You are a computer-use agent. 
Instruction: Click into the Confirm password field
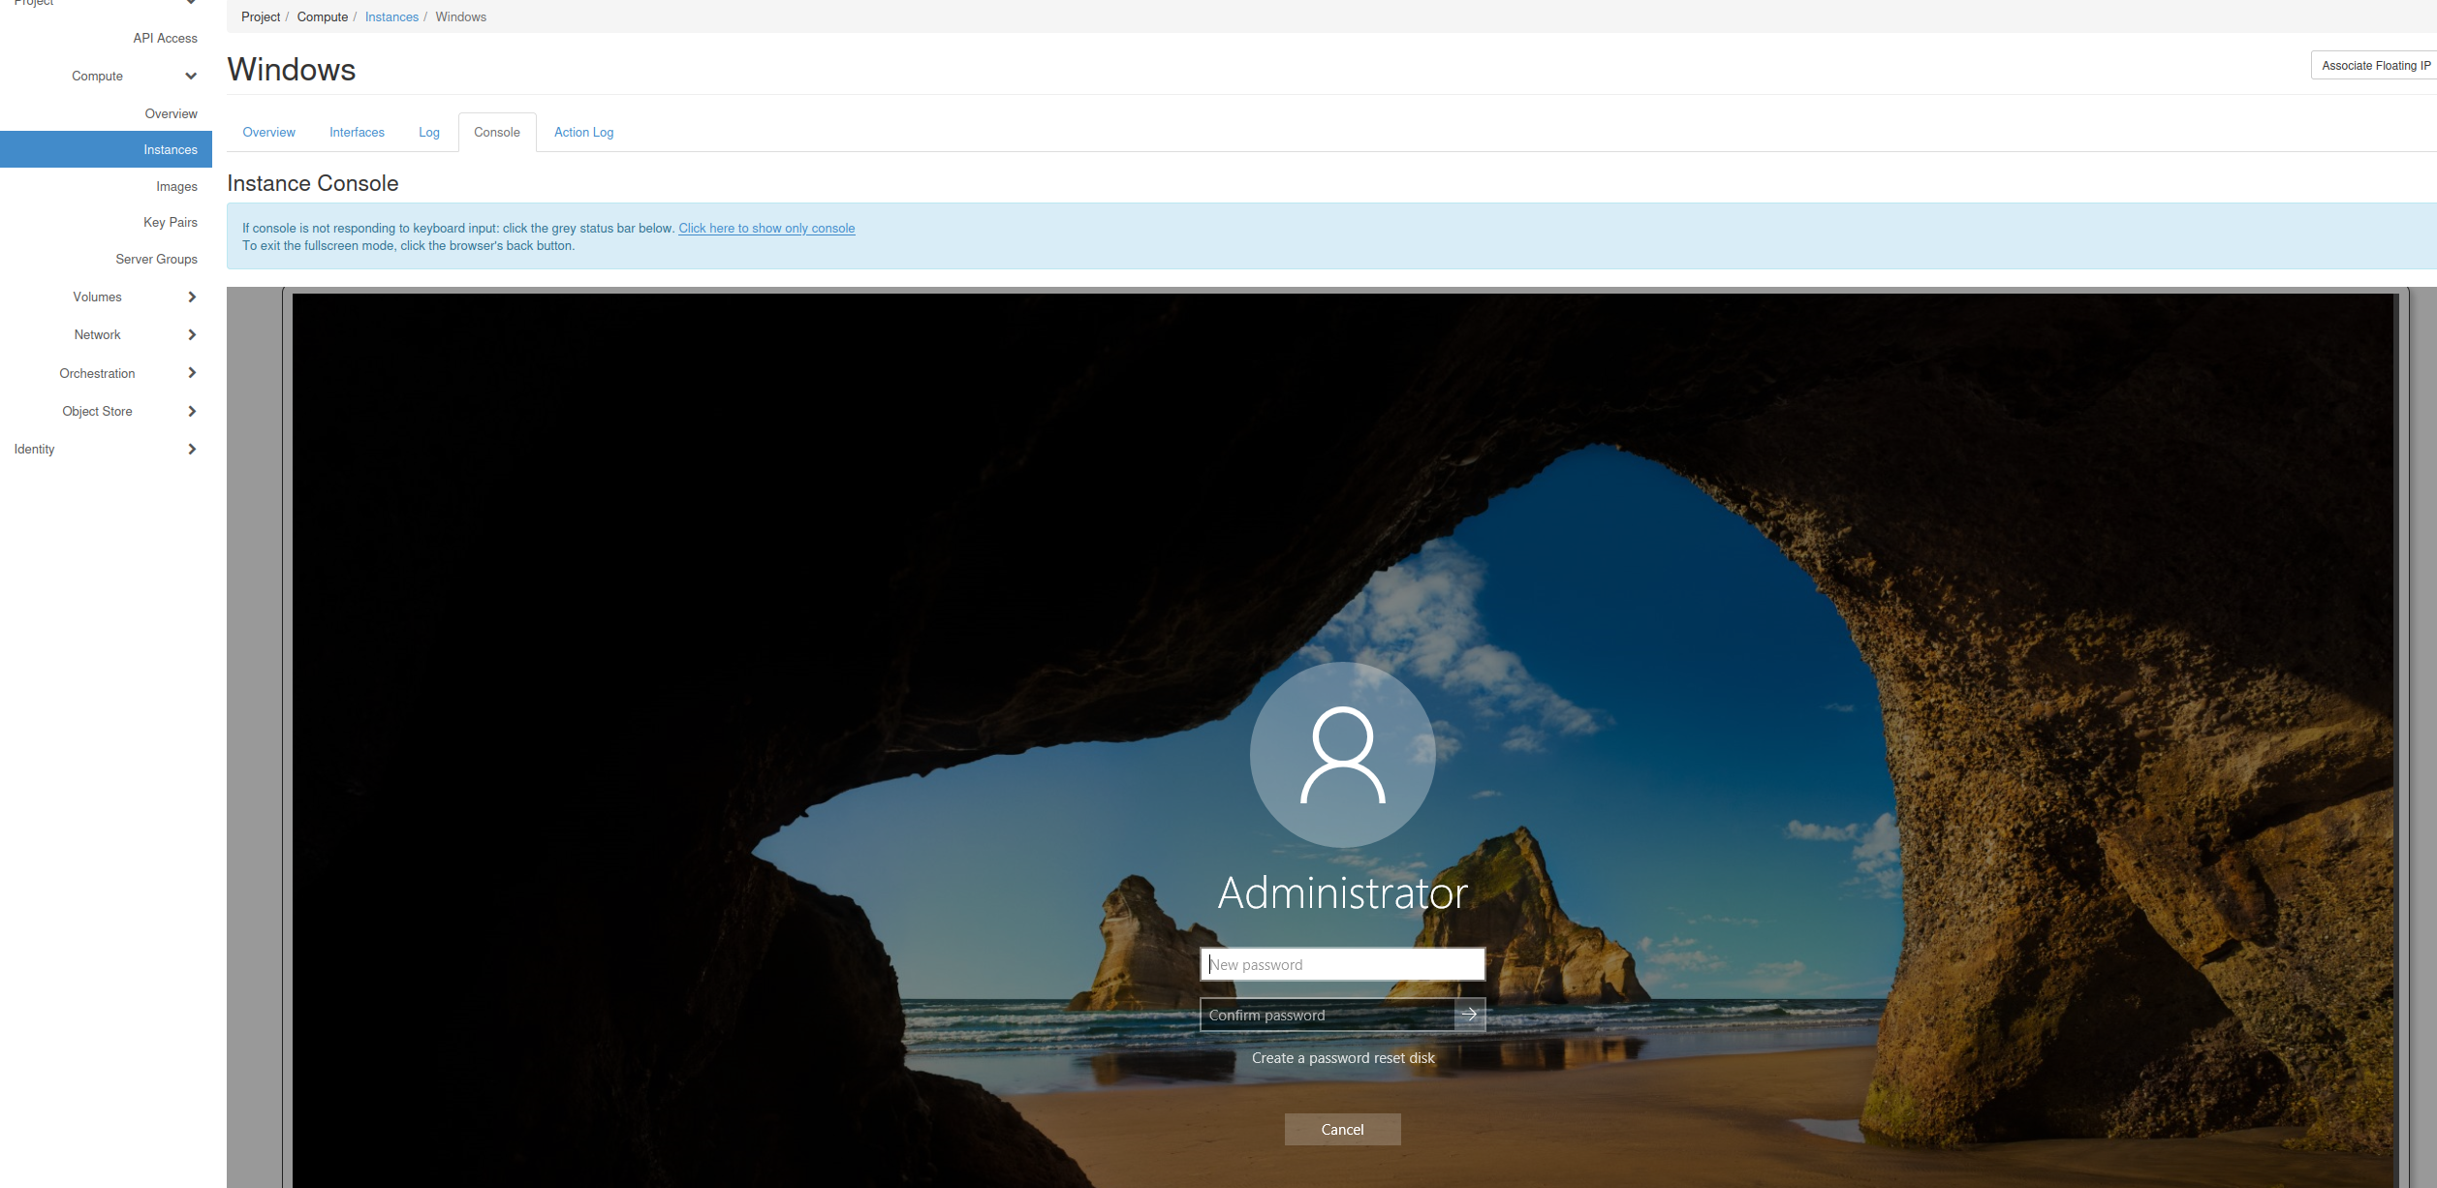(1326, 1015)
